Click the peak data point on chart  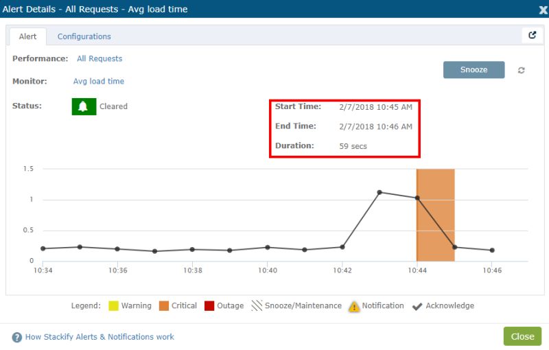coord(379,192)
